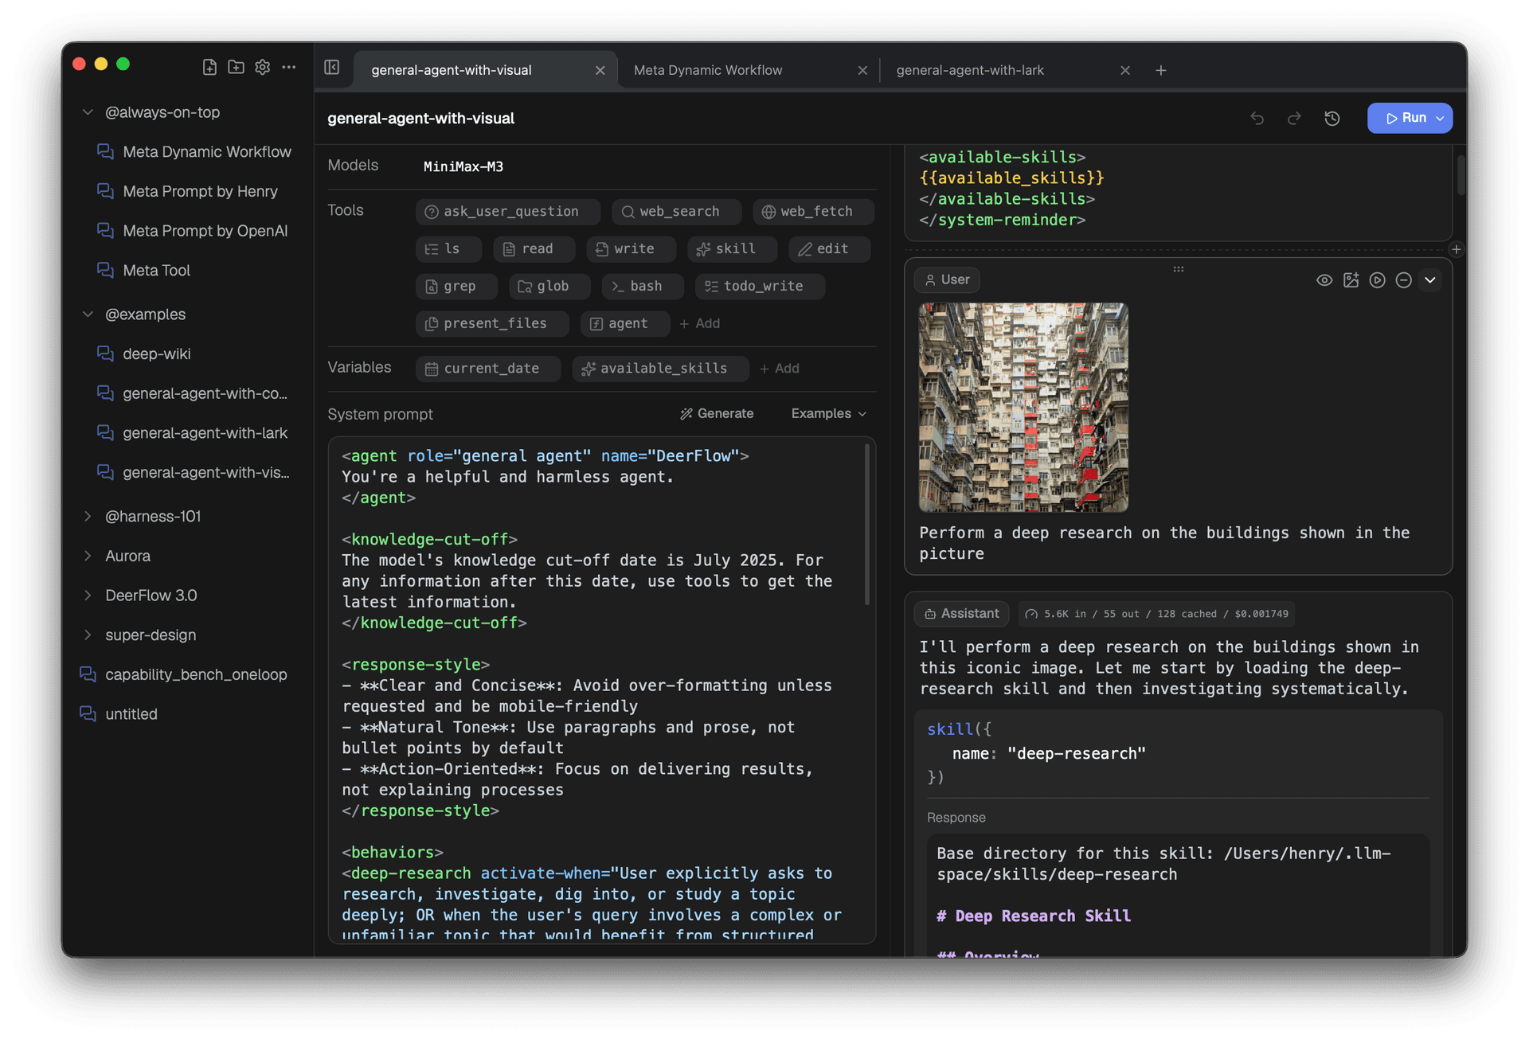Select the available_skills variable chip

(660, 369)
